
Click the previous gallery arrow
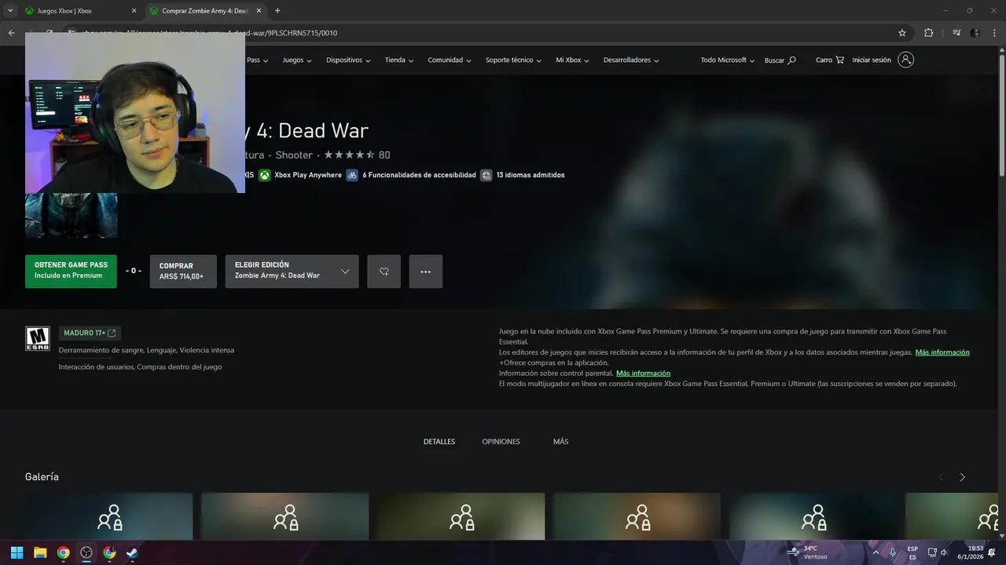point(941,477)
